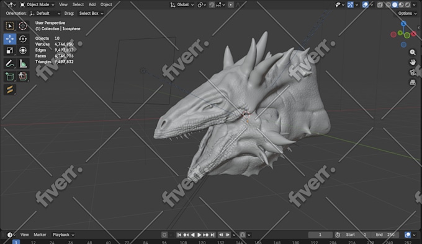Toggle auto keying record button
Image resolution: width=422 pixels, height=244 pixels.
tap(164, 235)
